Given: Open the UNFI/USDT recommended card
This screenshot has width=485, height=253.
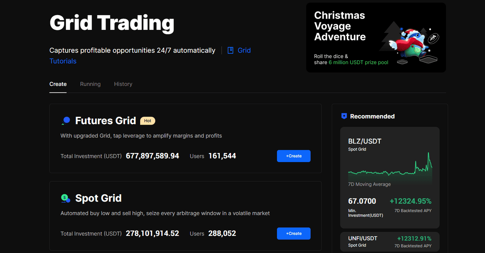Looking at the screenshot, I should [x=390, y=242].
